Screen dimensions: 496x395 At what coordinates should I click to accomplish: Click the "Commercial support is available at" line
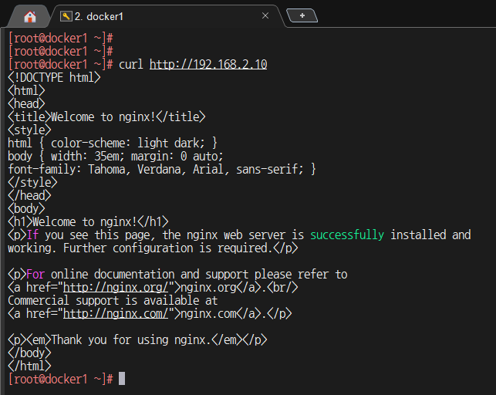pyautogui.click(x=113, y=300)
